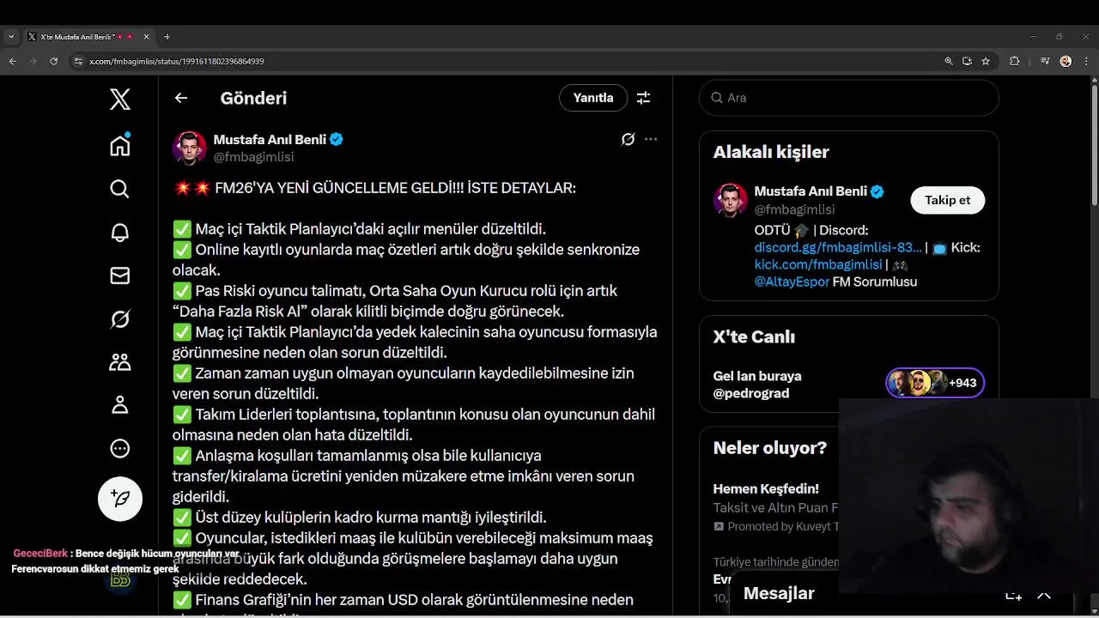Screen dimensions: 1099x618
Task: Click the X'te Canlı heading
Action: 754,336
